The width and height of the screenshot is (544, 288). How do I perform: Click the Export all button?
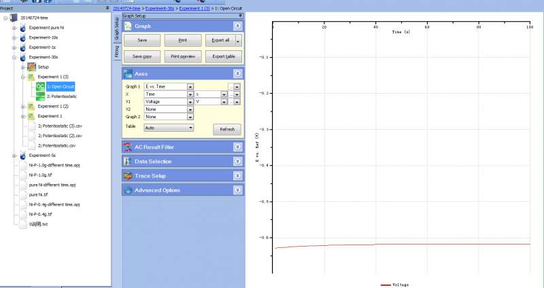220,40
